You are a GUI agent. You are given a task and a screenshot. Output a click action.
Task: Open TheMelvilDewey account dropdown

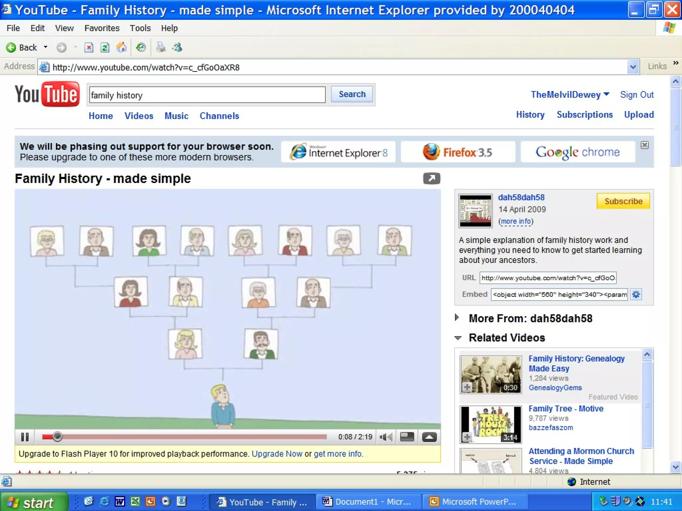(x=607, y=94)
